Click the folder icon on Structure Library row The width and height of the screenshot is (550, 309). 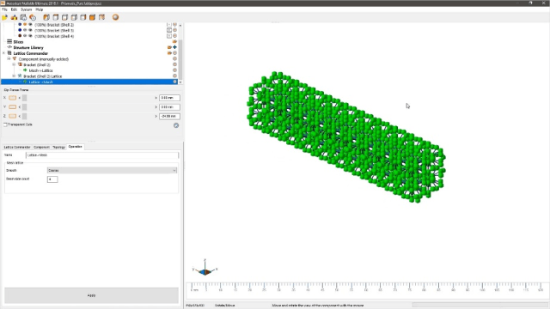pyautogui.click(x=169, y=47)
